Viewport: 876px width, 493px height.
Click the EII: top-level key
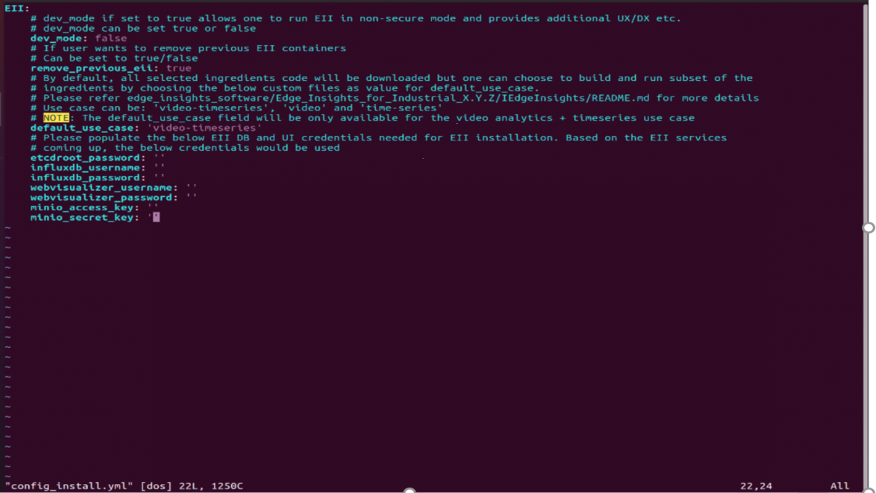point(17,8)
